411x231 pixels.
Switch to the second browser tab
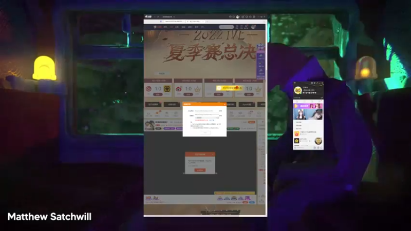pyautogui.click(x=195, y=22)
